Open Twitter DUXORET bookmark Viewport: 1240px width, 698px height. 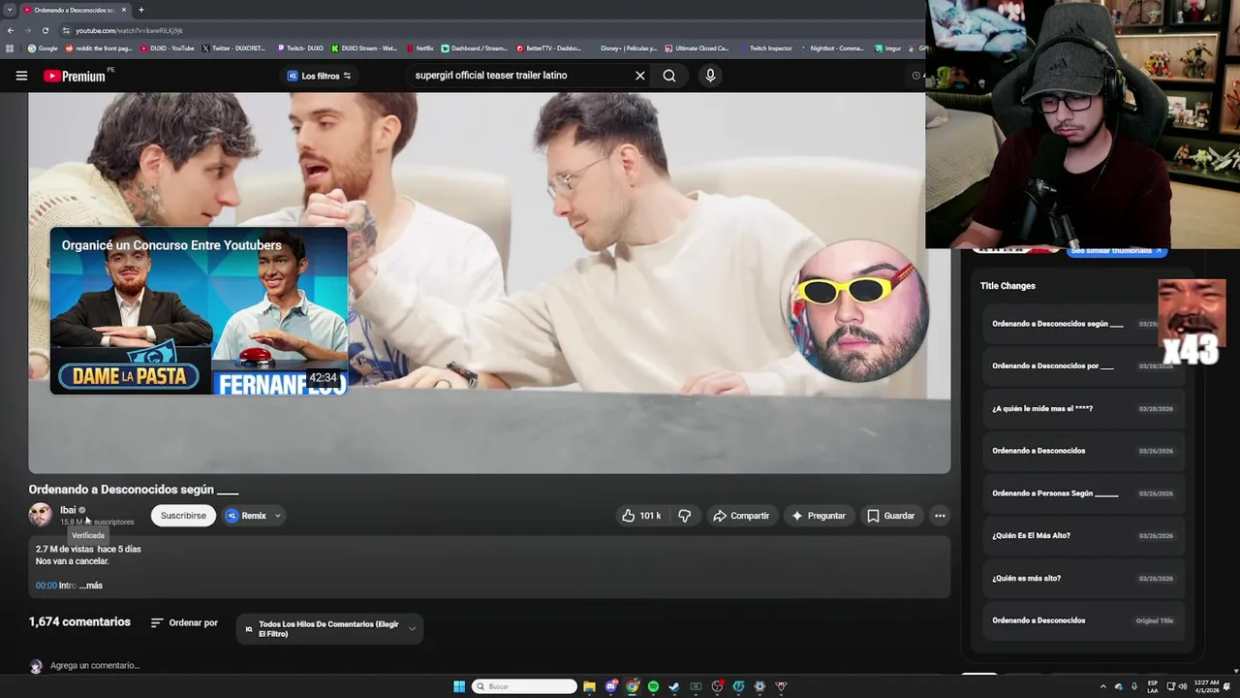click(x=233, y=48)
